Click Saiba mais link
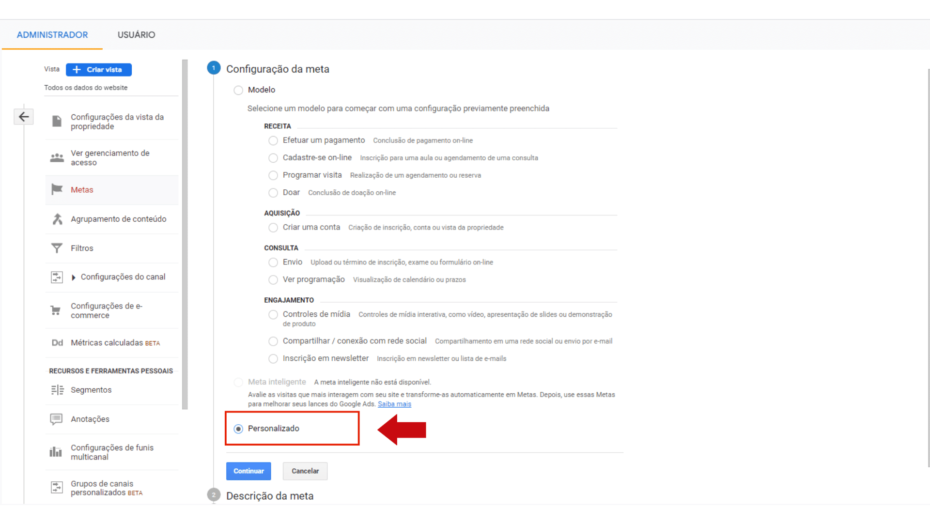Image resolution: width=930 pixels, height=523 pixels. pos(394,403)
